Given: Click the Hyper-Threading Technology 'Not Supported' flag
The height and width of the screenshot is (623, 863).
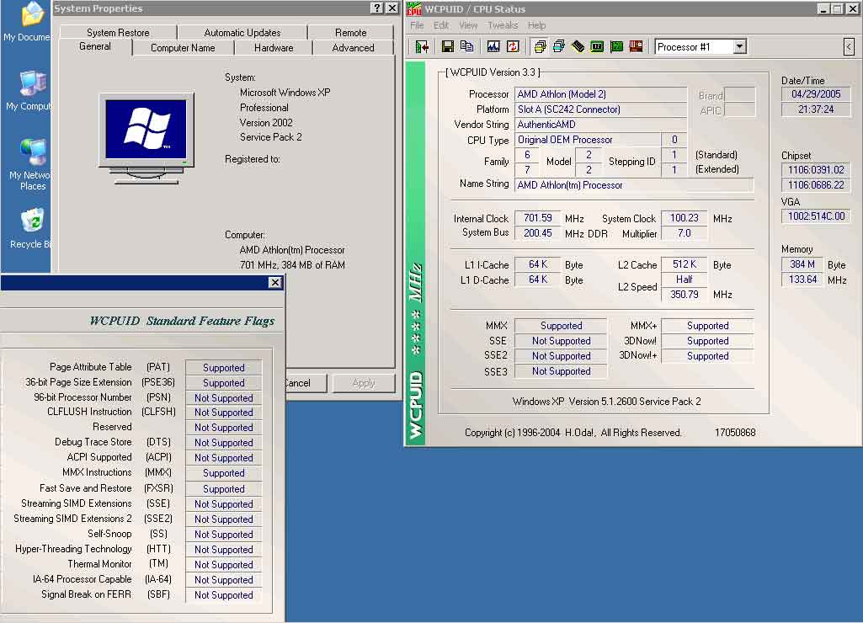Looking at the screenshot, I should tap(223, 550).
